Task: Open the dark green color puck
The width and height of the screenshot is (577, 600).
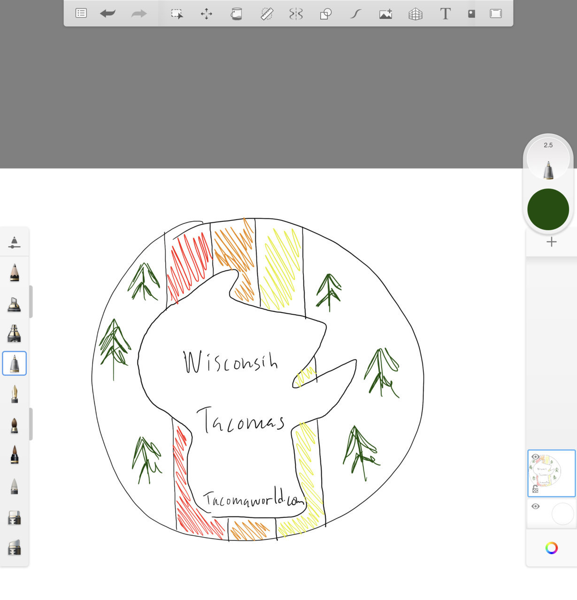Action: point(548,209)
